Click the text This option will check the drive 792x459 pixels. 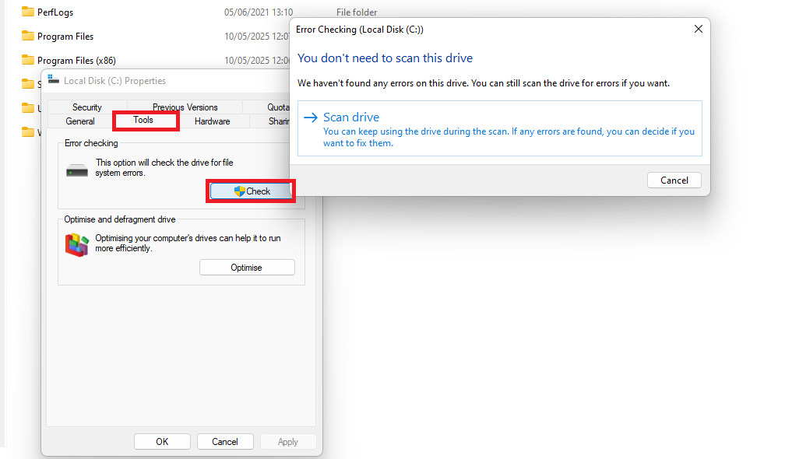pos(164,167)
